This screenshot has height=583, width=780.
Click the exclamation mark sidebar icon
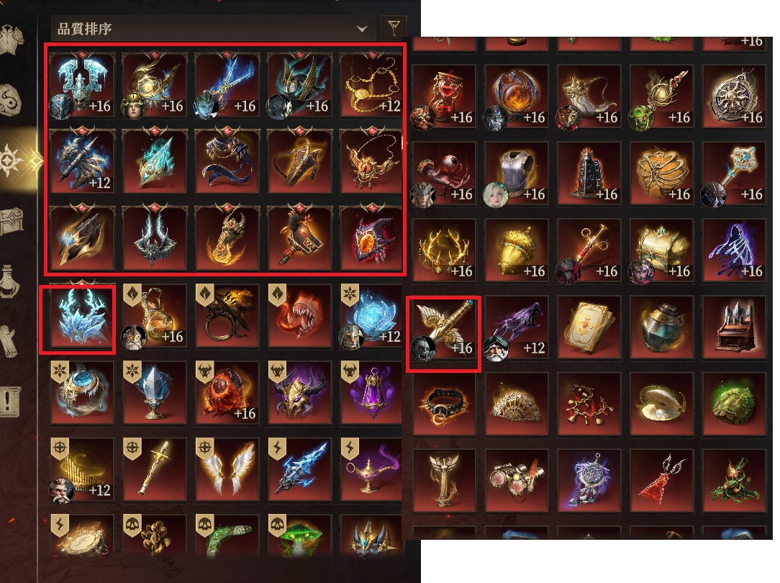(x=10, y=401)
